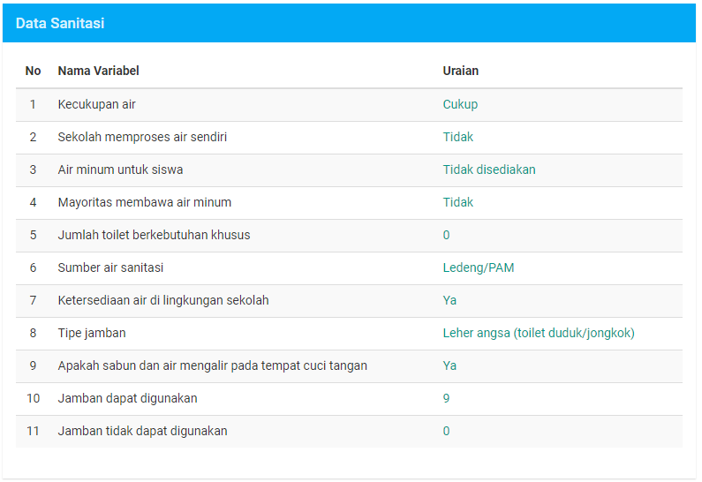Select Leher angsa (toilet duduk/jongkok) value
The height and width of the screenshot is (482, 702).
(538, 333)
